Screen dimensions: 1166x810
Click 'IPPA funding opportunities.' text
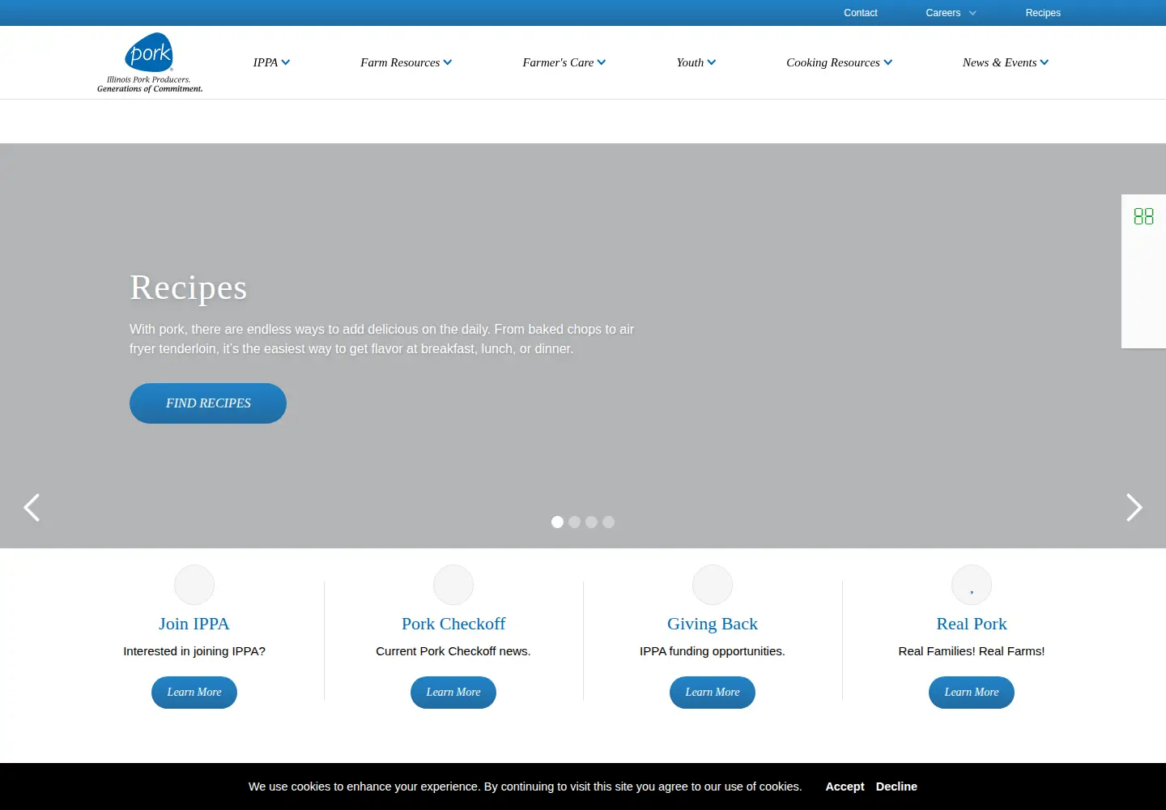tap(713, 651)
